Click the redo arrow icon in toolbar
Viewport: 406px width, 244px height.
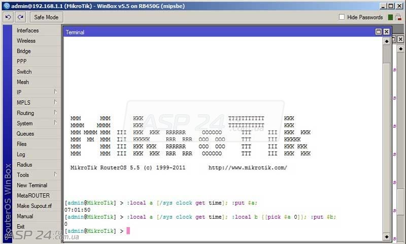[20, 17]
